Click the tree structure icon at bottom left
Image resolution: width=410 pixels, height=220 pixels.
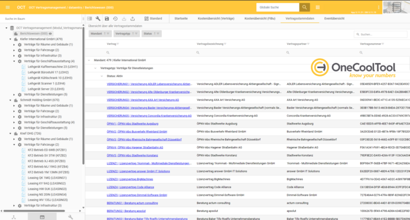pos(13,217)
